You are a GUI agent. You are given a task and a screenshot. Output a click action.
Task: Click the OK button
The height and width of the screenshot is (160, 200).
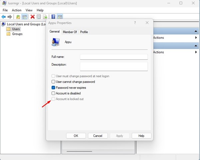tap(76, 136)
